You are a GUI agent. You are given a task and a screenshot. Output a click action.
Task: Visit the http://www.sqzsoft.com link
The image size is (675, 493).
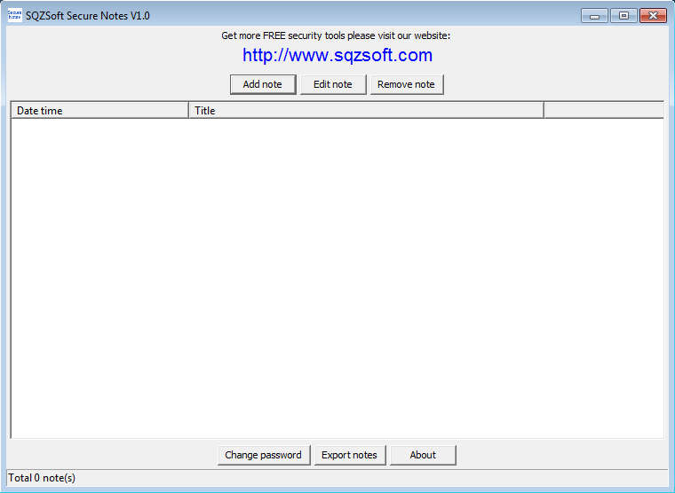(337, 55)
